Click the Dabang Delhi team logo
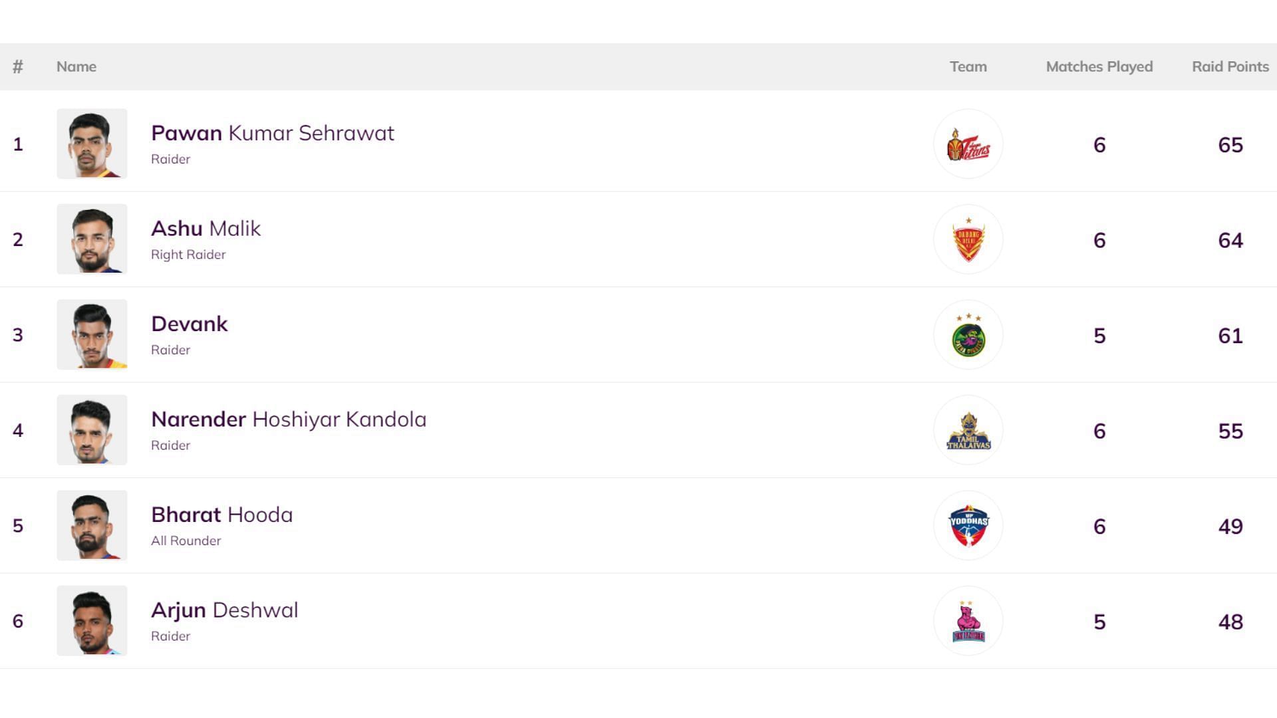The width and height of the screenshot is (1277, 718). click(x=968, y=239)
